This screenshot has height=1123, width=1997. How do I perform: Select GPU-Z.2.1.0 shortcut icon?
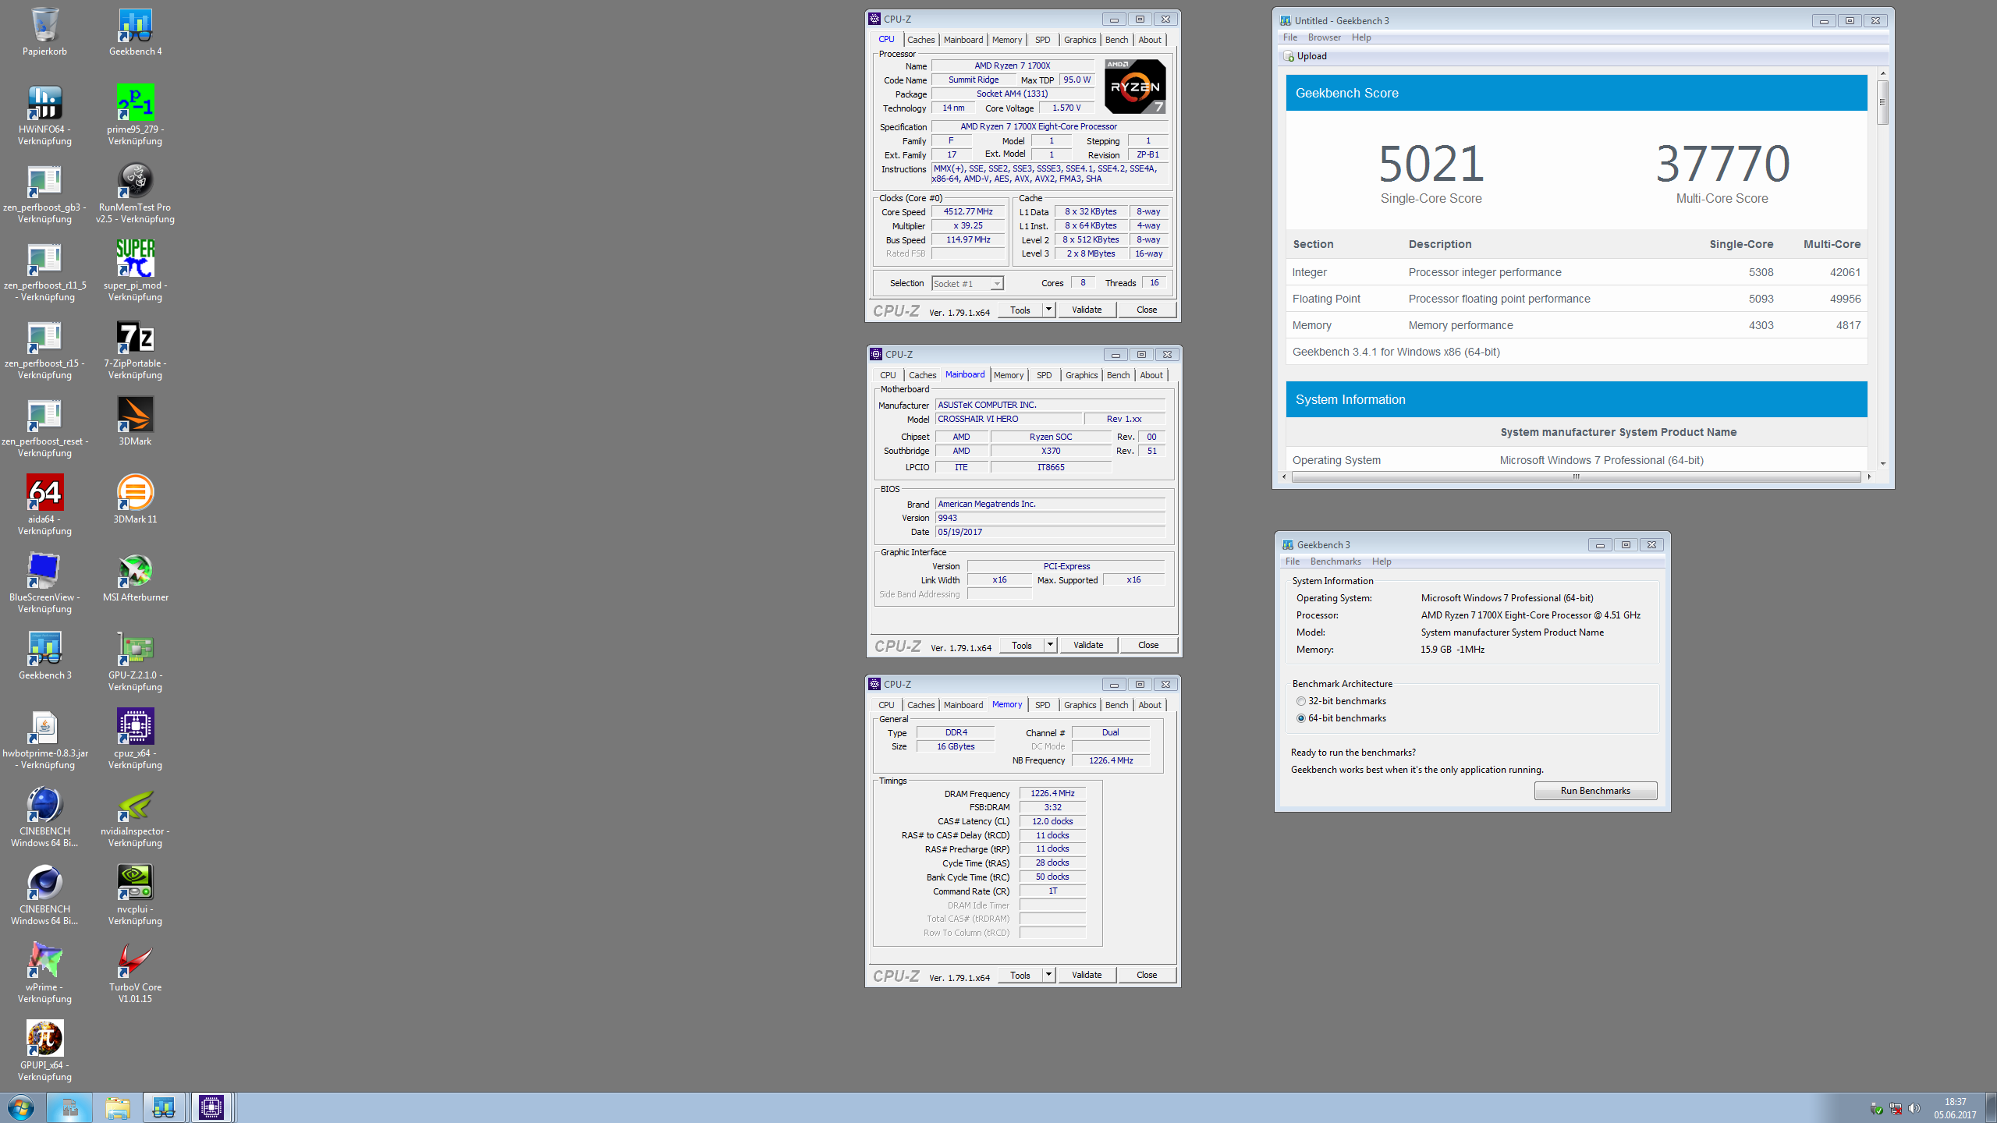(135, 661)
